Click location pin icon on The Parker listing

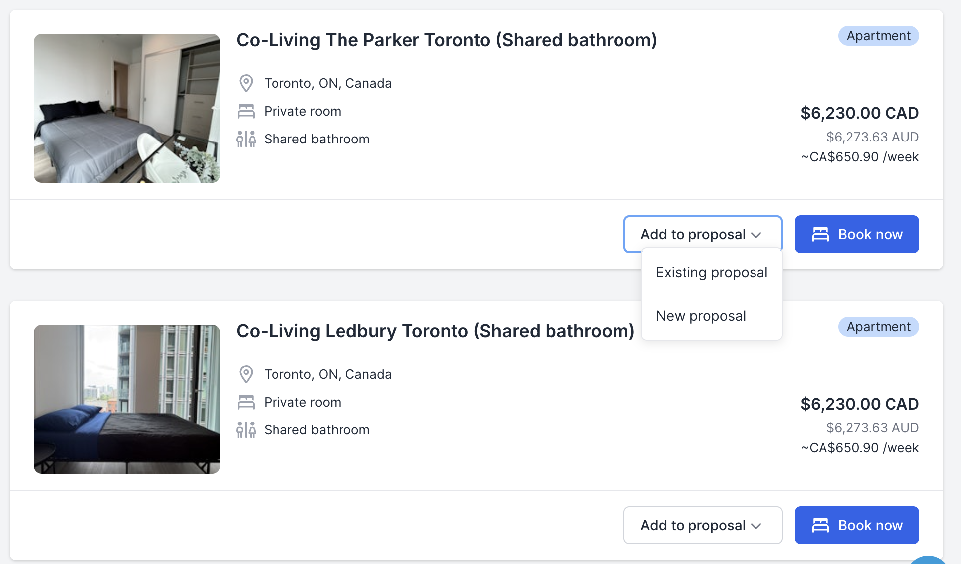tap(246, 83)
